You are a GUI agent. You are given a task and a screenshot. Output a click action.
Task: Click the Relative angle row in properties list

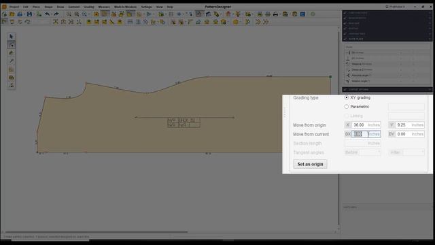coord(387,81)
